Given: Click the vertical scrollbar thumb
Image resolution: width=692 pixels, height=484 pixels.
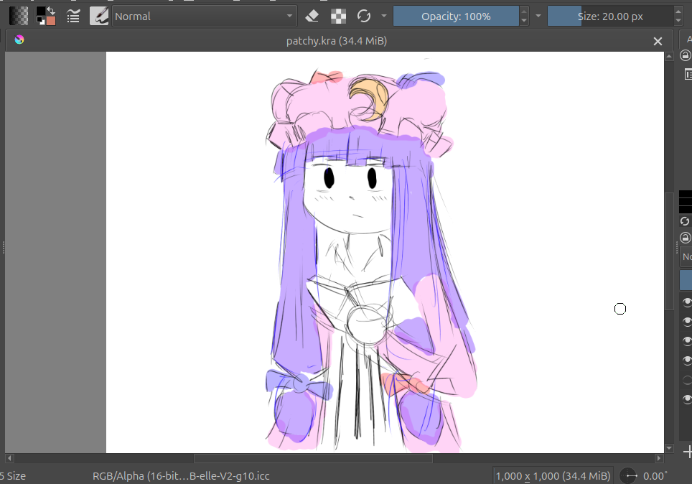Looking at the screenshot, I should (x=669, y=251).
